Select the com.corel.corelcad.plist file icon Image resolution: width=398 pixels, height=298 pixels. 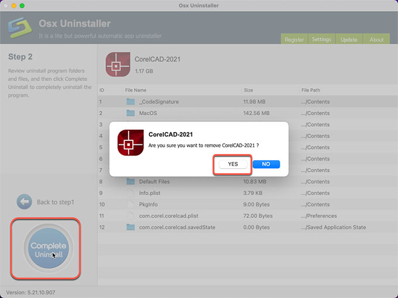point(131,216)
